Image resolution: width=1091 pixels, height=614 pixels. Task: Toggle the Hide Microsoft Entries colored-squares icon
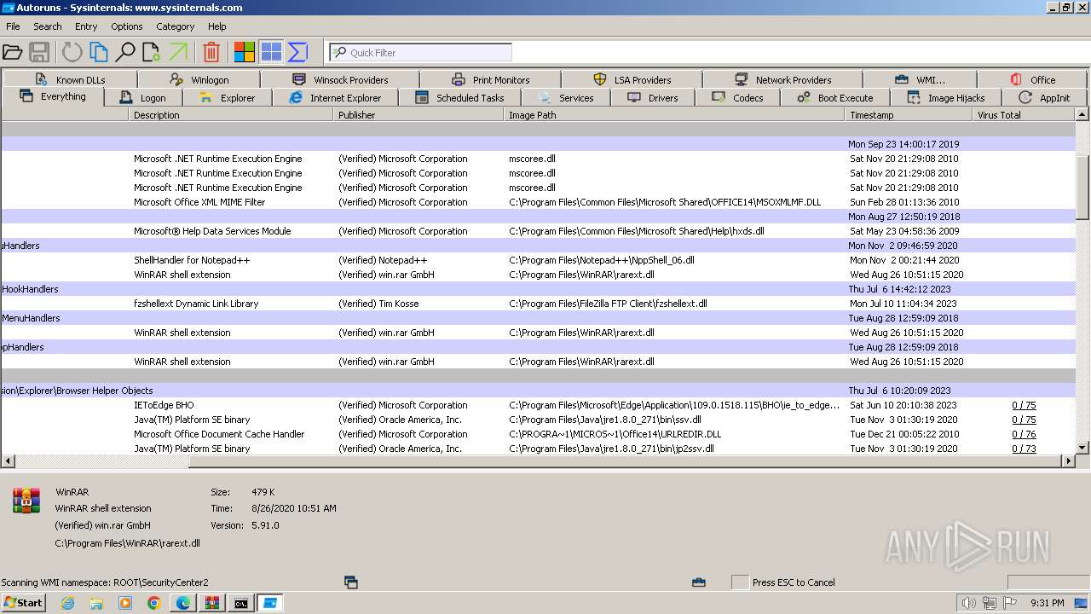pos(245,52)
